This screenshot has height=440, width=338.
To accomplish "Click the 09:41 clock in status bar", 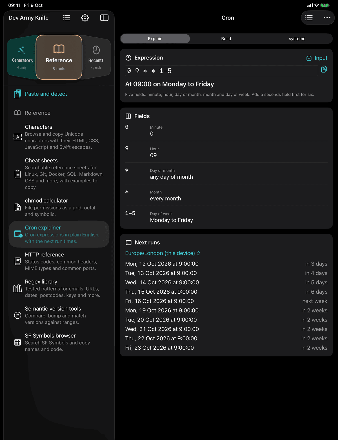I will point(14,5).
